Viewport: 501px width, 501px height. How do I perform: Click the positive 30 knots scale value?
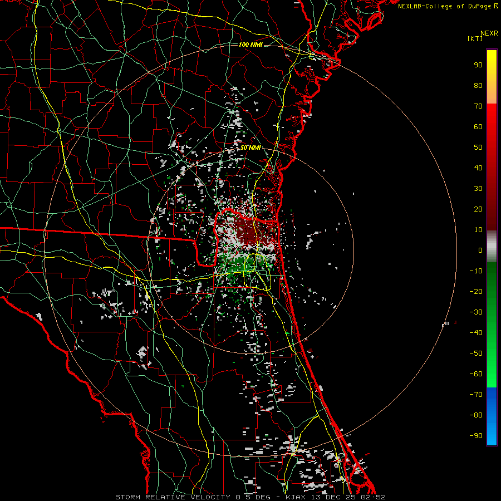(478, 189)
